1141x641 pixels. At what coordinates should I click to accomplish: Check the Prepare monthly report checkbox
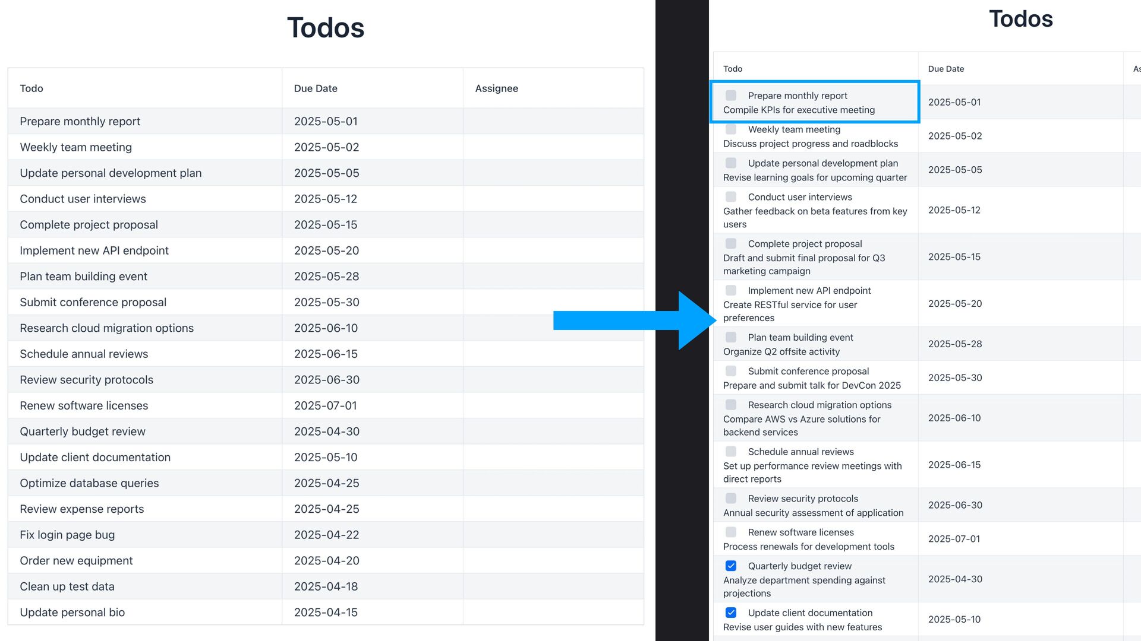[731, 96]
